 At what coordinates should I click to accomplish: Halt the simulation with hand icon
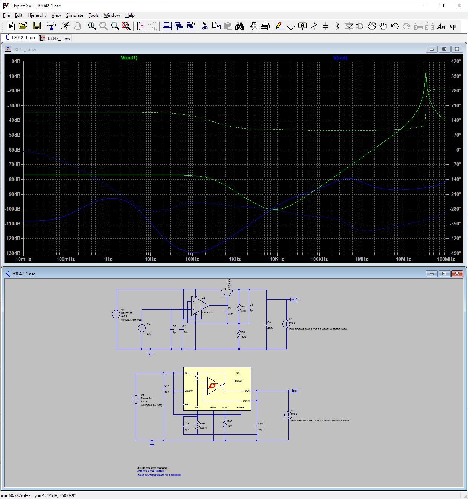[77, 26]
